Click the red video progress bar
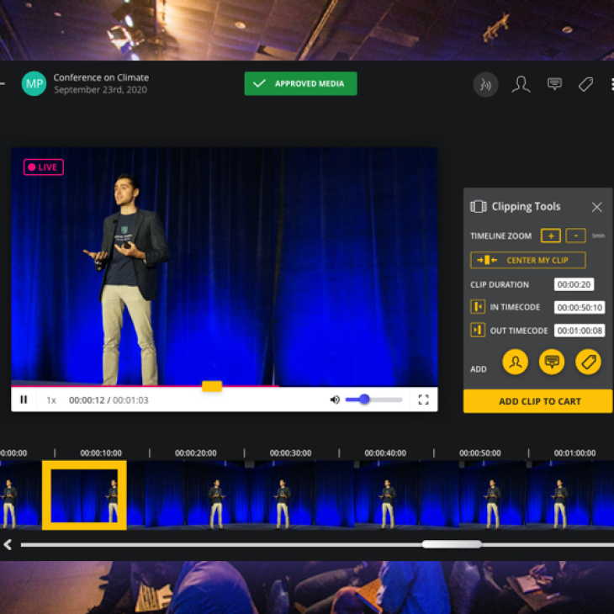The image size is (614, 614). click(145, 386)
